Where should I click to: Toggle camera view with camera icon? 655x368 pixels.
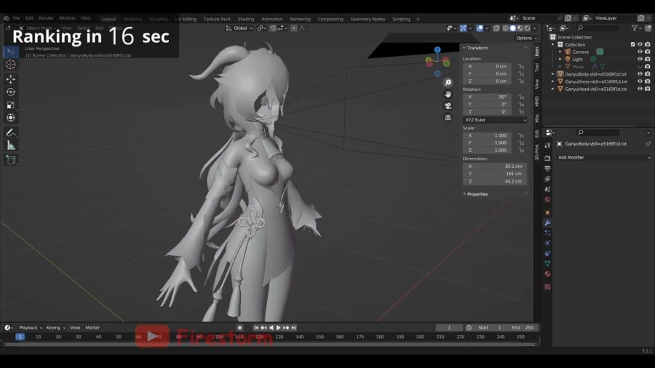click(x=448, y=106)
